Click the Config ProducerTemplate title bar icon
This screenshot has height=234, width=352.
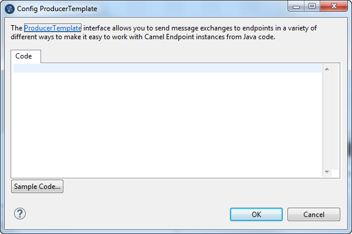click(x=9, y=9)
